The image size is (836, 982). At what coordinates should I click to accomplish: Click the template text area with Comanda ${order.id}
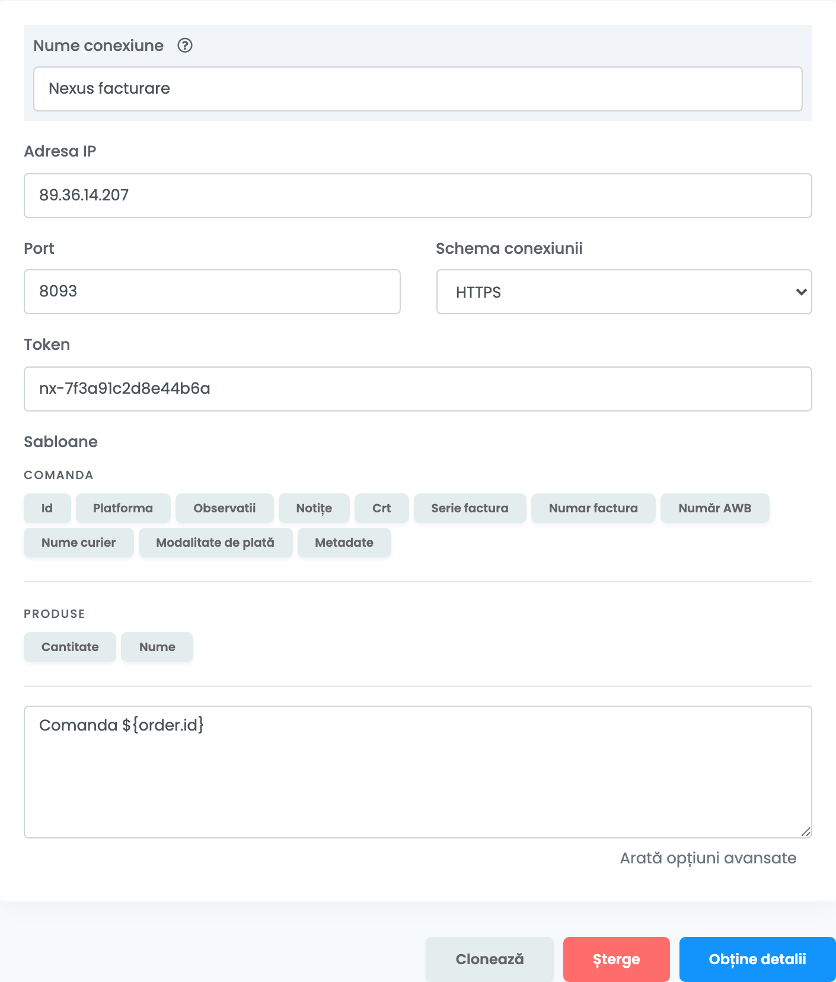pos(418,772)
